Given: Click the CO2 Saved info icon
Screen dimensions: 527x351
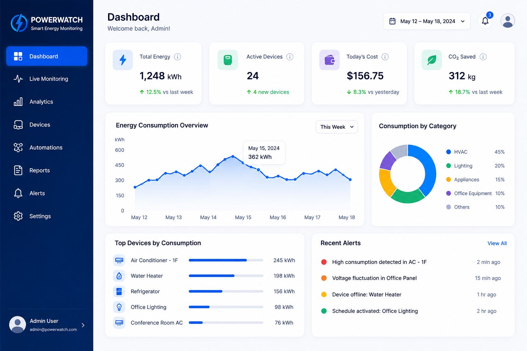Looking at the screenshot, I should pyautogui.click(x=483, y=57).
